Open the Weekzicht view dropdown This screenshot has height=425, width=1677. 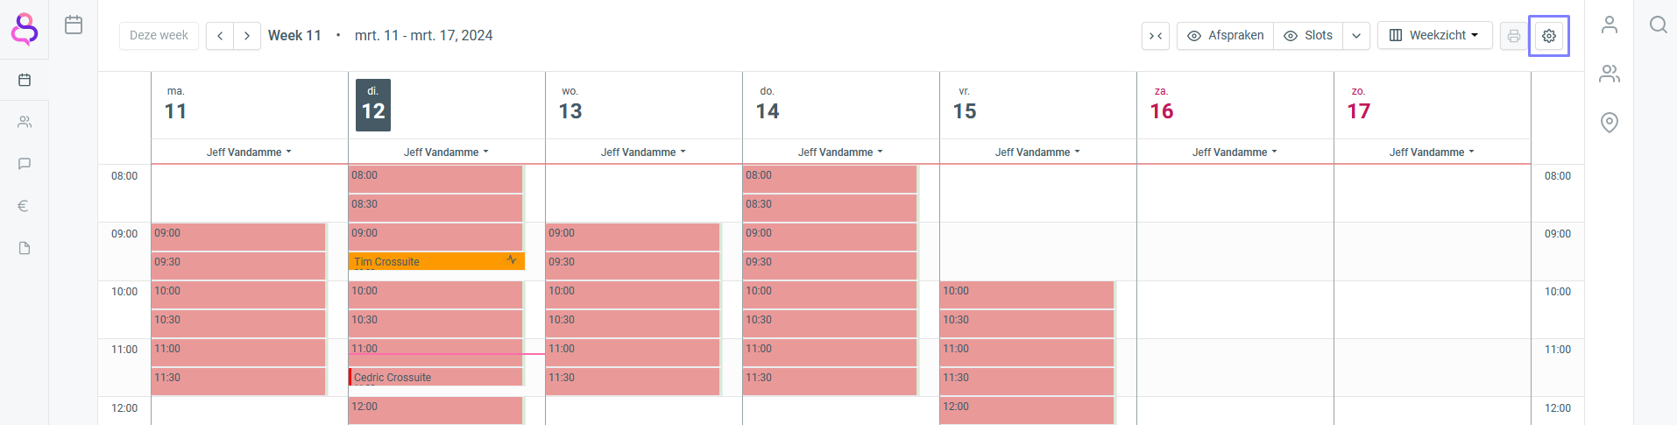[1434, 36]
